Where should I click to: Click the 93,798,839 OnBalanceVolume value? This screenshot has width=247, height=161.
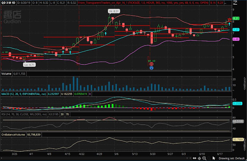coord(34,134)
